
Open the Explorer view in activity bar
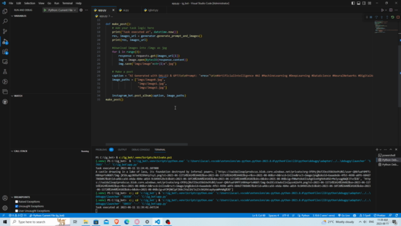coord(5,11)
